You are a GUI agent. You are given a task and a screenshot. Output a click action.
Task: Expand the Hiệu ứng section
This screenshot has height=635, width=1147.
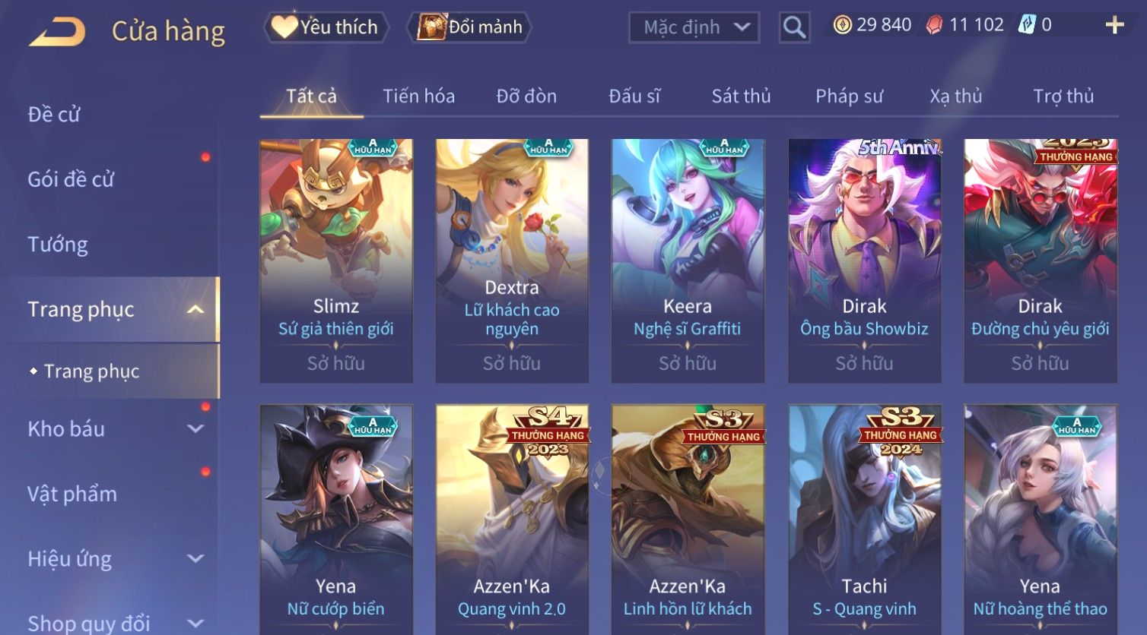click(195, 559)
